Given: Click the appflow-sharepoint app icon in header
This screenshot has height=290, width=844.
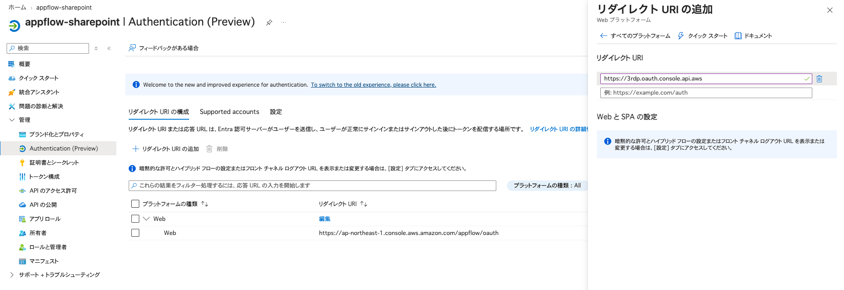Looking at the screenshot, I should (x=14, y=26).
